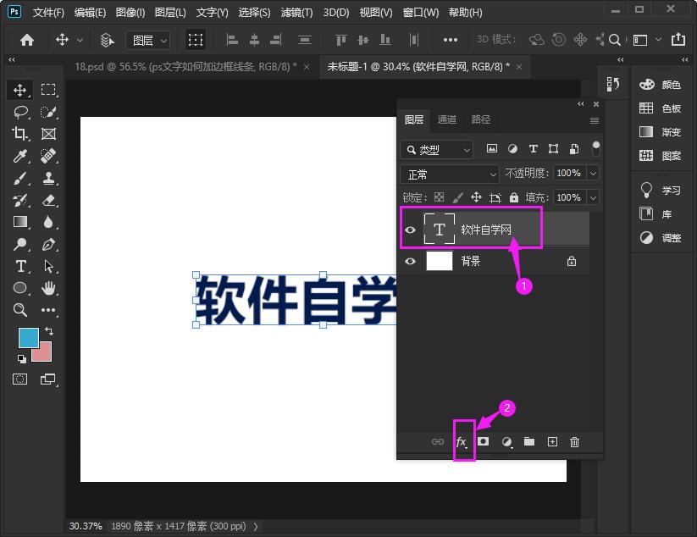Select the Pen tool
This screenshot has height=537, width=697.
(48, 244)
